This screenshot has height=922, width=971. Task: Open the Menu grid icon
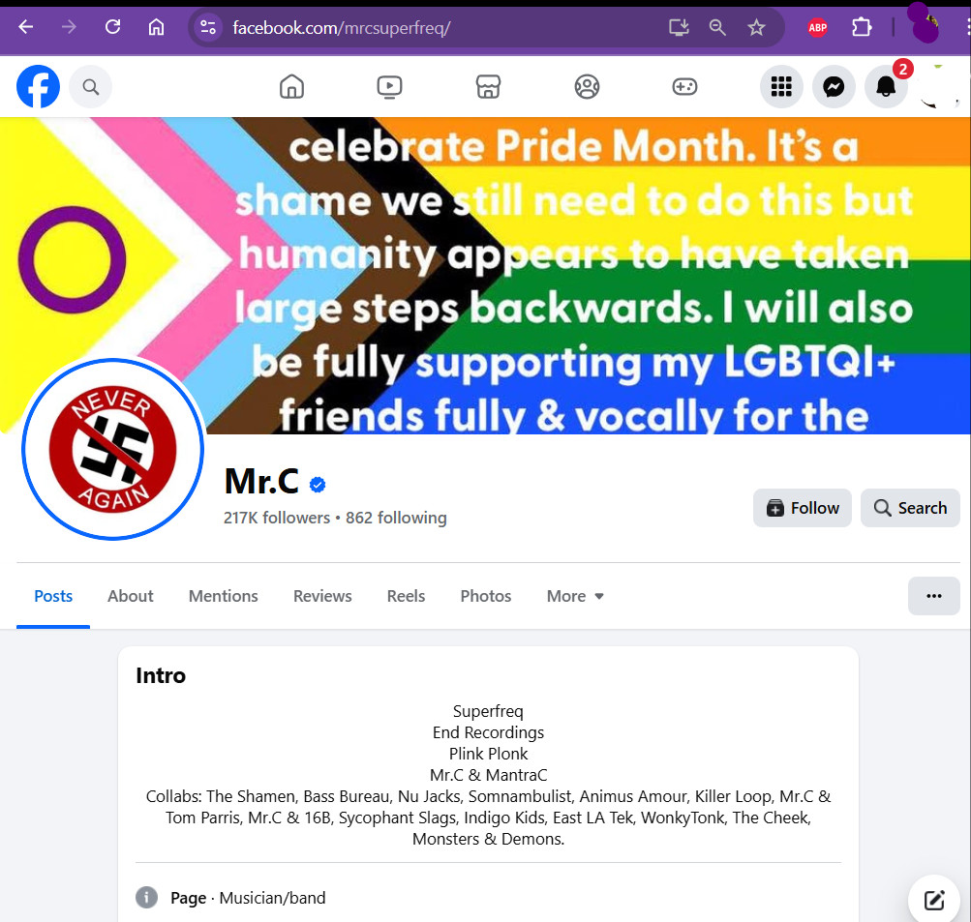pyautogui.click(x=781, y=87)
